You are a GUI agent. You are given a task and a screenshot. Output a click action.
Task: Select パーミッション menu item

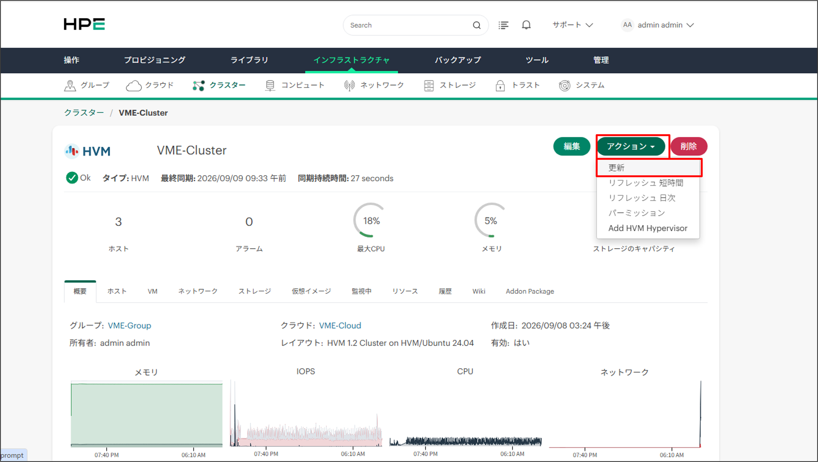point(648,213)
